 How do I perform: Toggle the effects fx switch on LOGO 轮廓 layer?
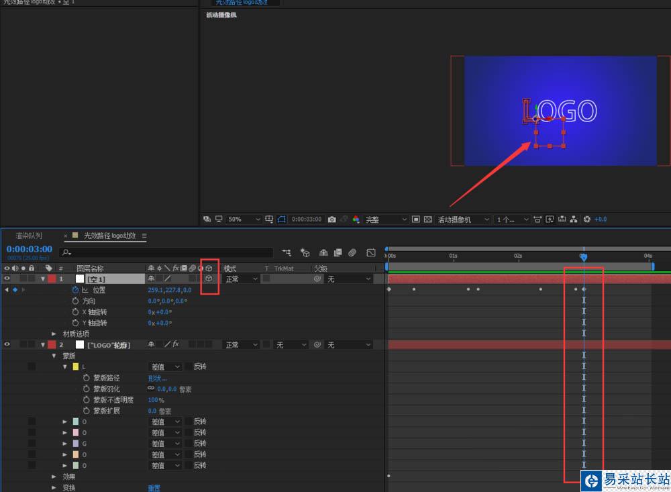tap(176, 344)
